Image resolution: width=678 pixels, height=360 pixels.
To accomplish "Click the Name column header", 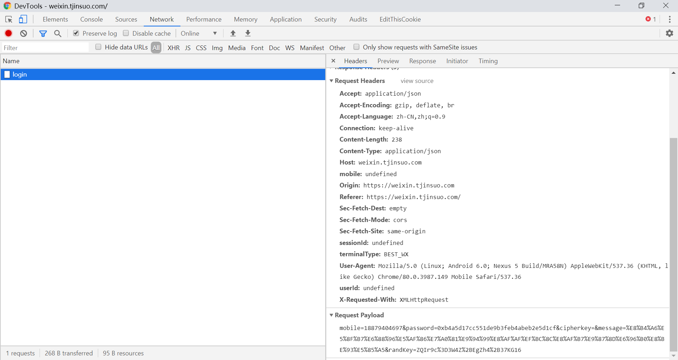I will click(163, 61).
